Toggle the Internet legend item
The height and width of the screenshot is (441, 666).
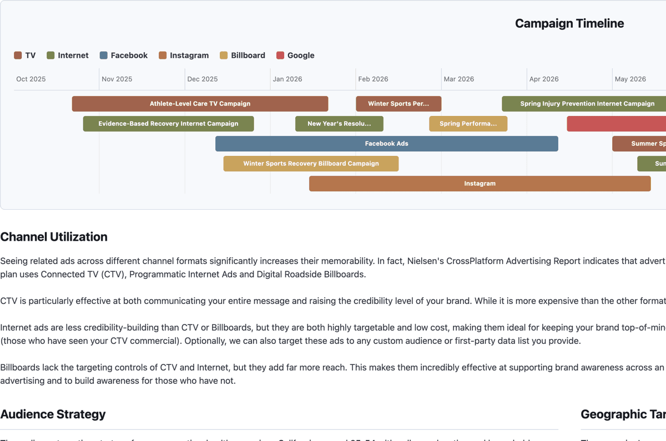(x=67, y=55)
